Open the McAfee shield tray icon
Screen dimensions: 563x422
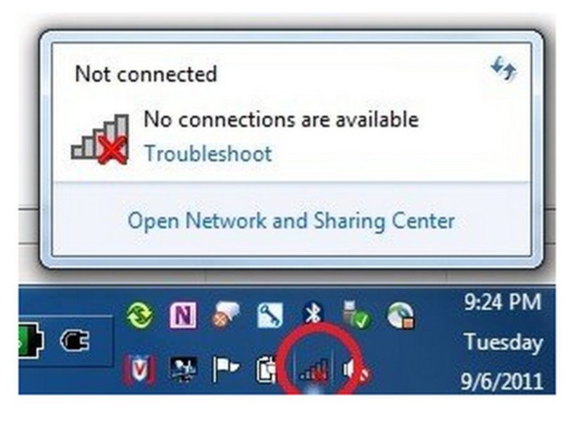coord(139,369)
